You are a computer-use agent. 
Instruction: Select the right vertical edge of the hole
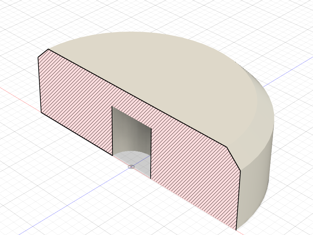(x=151, y=153)
